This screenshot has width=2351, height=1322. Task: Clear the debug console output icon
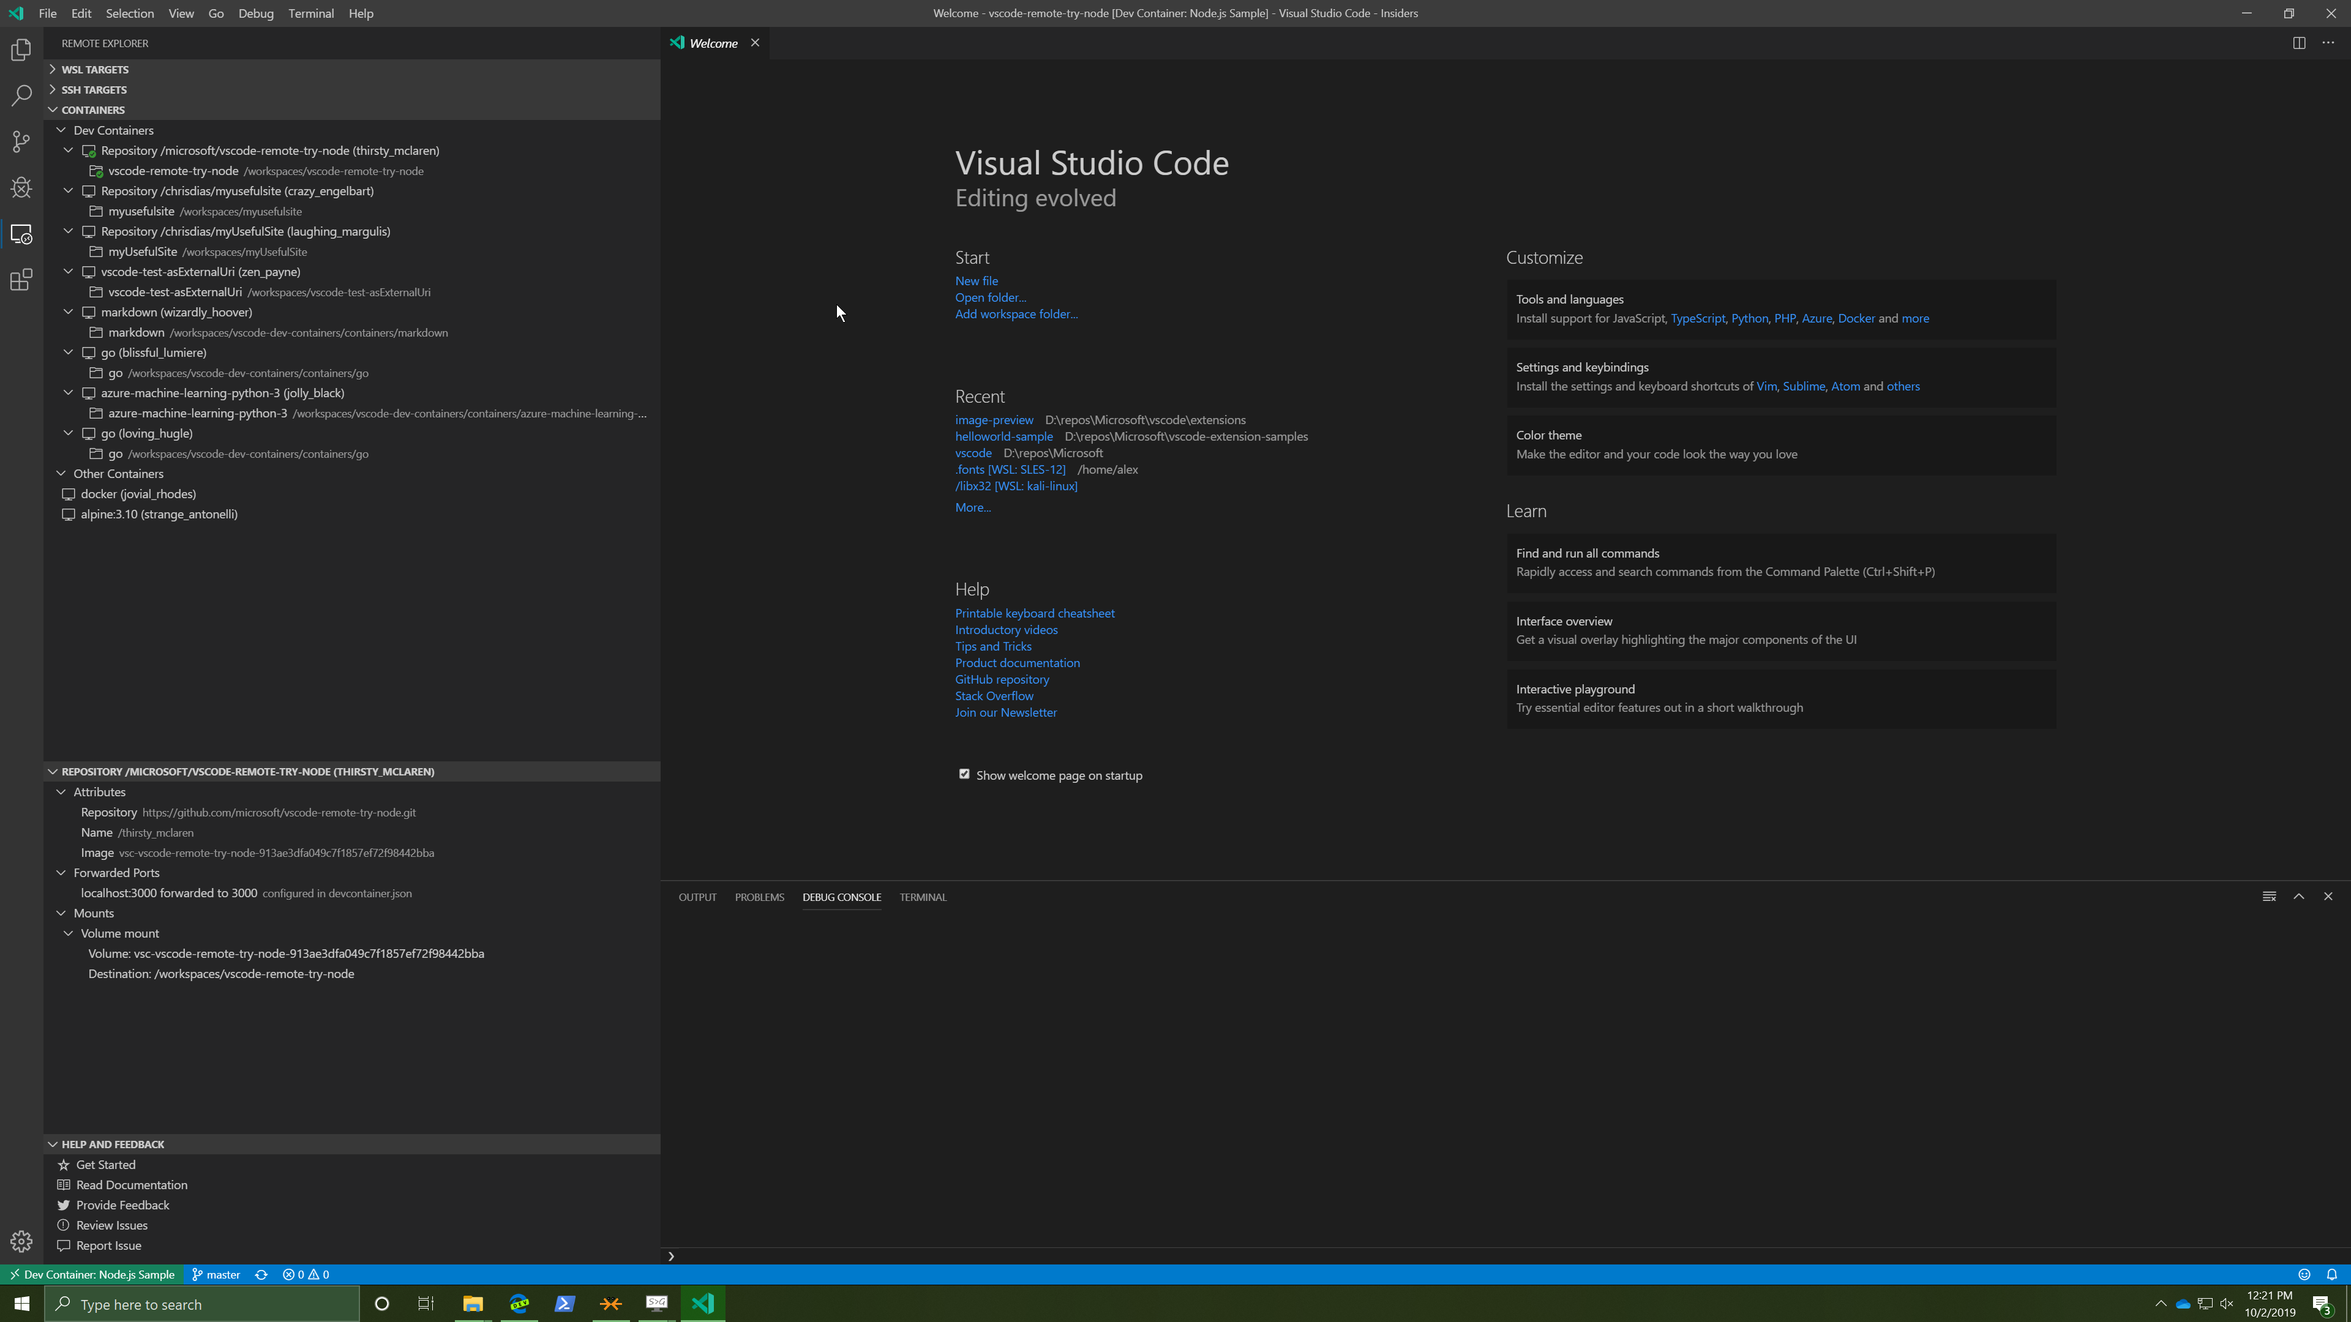click(2269, 896)
